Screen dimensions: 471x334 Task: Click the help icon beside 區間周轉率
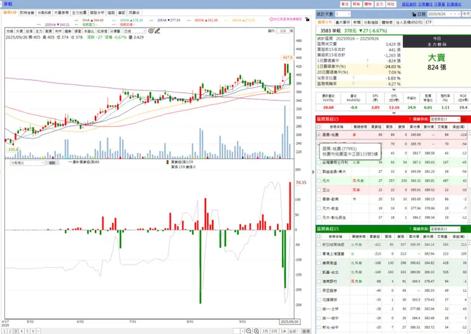tap(353, 84)
